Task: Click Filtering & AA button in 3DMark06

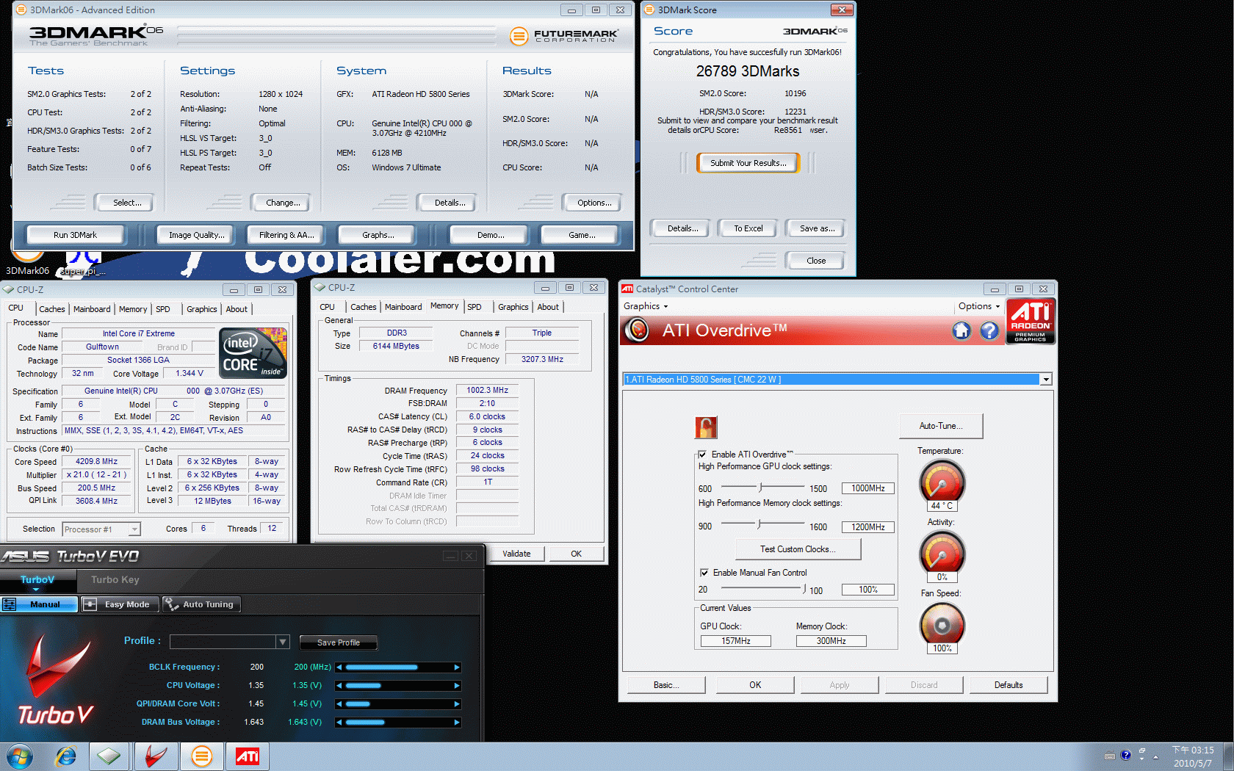Action: (286, 235)
